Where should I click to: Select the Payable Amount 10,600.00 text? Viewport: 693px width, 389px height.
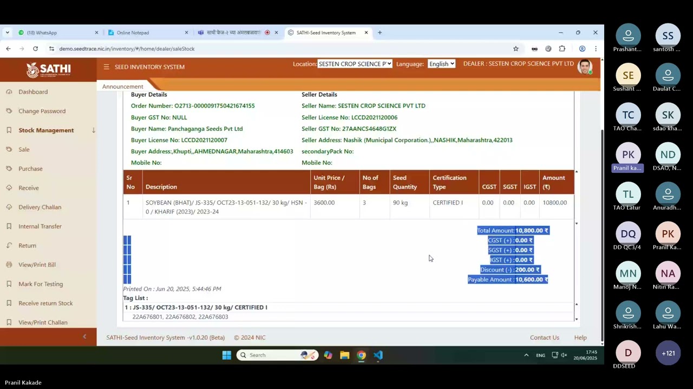point(508,279)
